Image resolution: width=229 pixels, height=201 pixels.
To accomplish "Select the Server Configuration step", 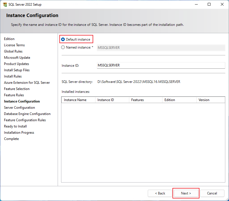I will [19, 108].
